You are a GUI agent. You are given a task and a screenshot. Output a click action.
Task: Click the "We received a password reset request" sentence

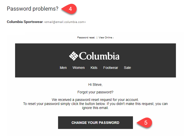(x=95, y=100)
